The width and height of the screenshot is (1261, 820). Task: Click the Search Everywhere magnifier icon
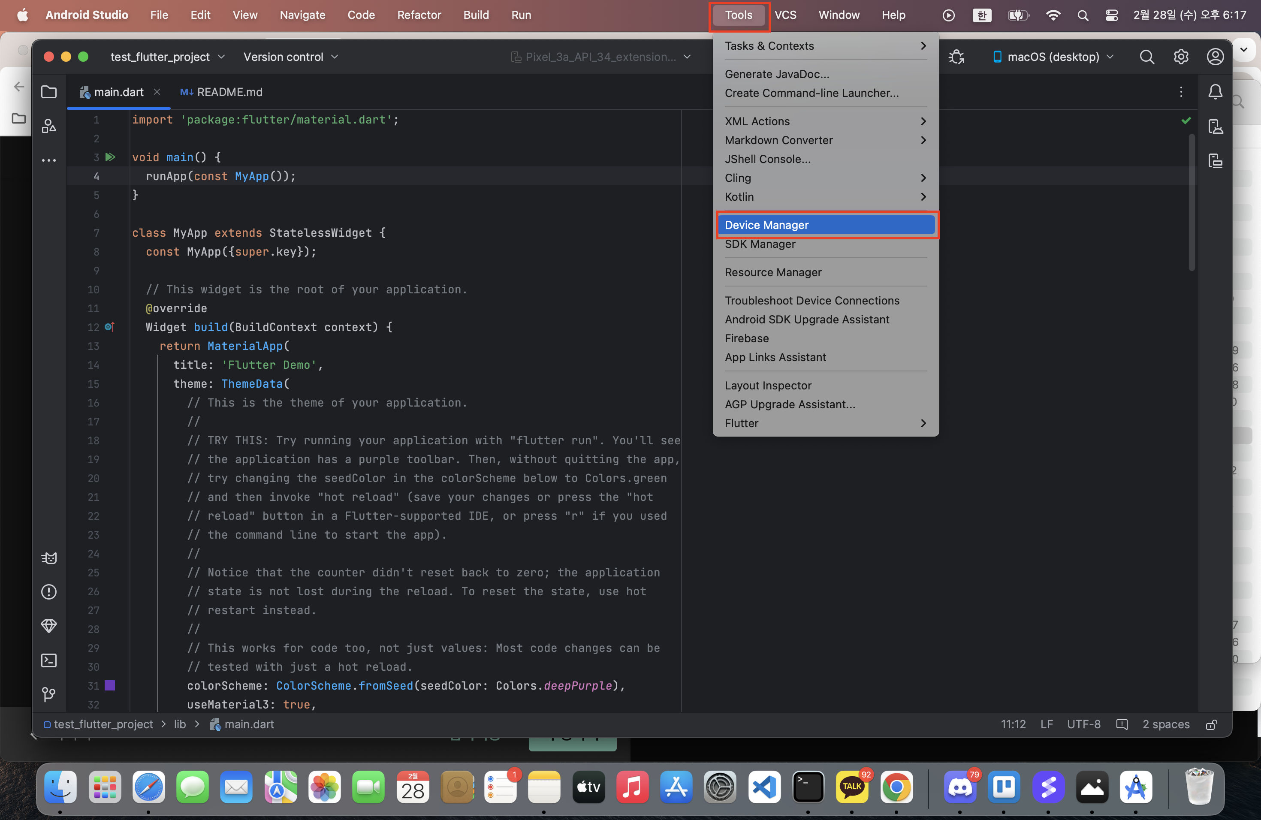[x=1146, y=57]
